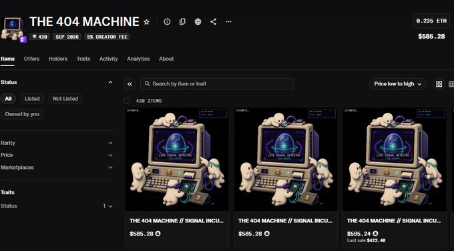Favorite the collection with the star icon
454x251 pixels.
[x=146, y=22]
